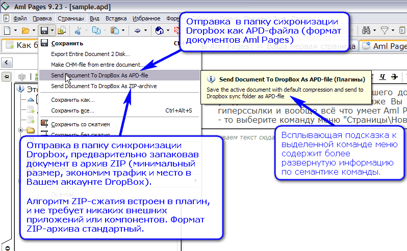Open dropdown next to the dark-blue icon left of the globe
Image resolution: width=407 pixels, height=251 pixels.
coord(146,31)
